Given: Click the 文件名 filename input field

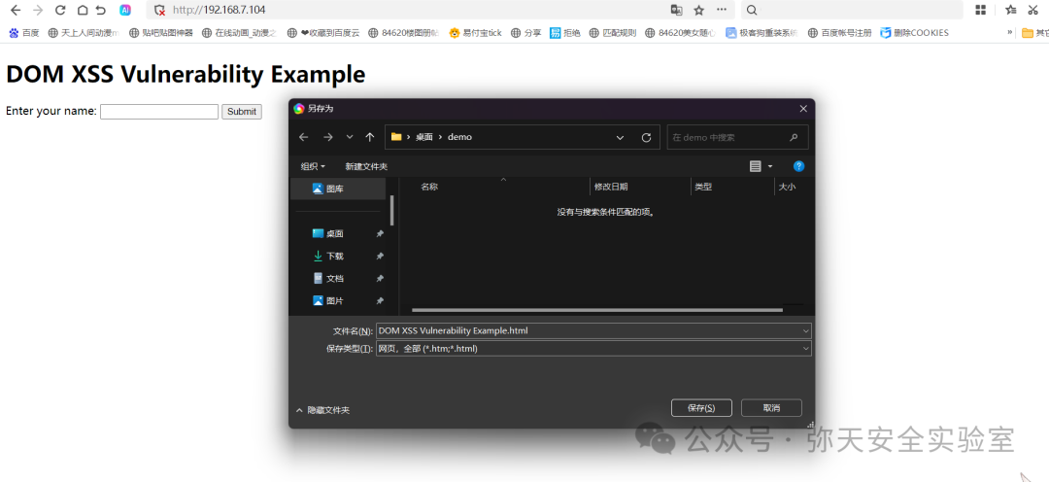Looking at the screenshot, I should [x=588, y=330].
